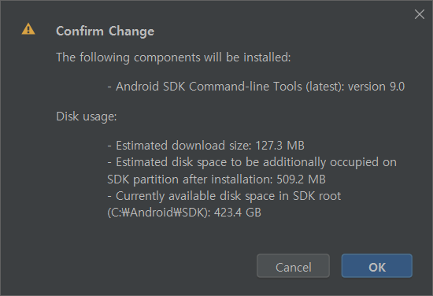433x296 pixels.
Task: Select the Android SDK Command-line Tools name
Action: click(209, 87)
